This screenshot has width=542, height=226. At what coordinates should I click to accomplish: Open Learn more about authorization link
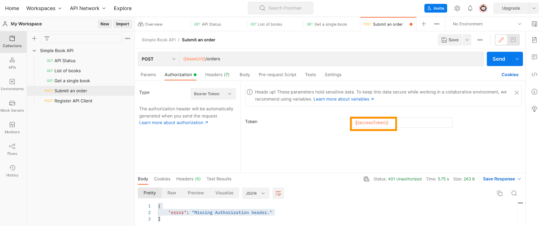pyautogui.click(x=173, y=122)
